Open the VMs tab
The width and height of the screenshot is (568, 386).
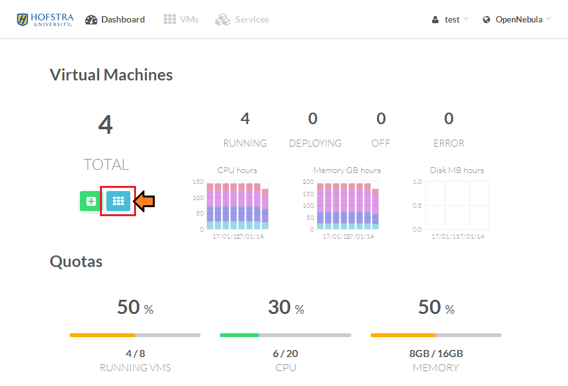pyautogui.click(x=189, y=20)
